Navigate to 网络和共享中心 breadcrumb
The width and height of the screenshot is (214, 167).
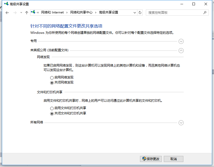coord(81,12)
